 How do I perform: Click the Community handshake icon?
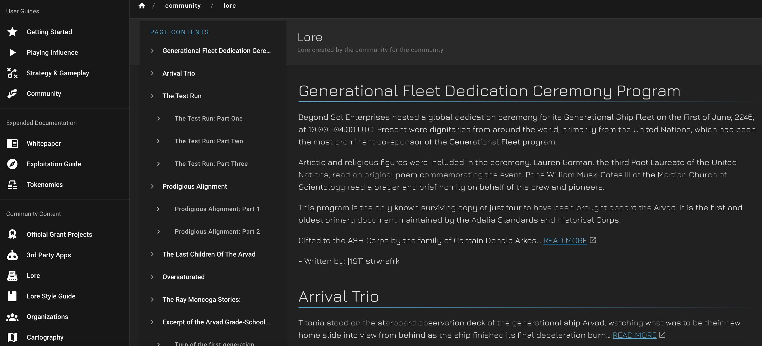click(x=12, y=94)
